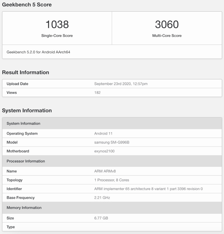
Task: Click the Views count 182
Action: point(97,93)
